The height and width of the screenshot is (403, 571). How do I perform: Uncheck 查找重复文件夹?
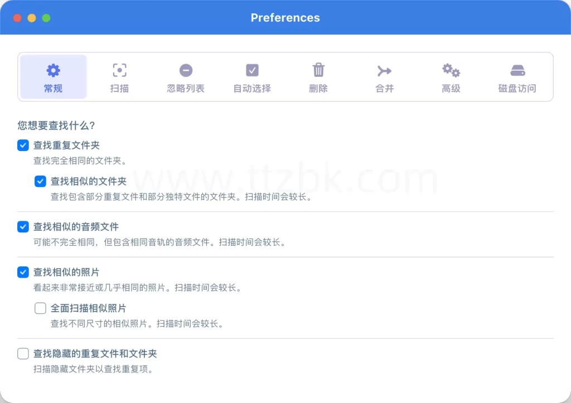coord(22,145)
